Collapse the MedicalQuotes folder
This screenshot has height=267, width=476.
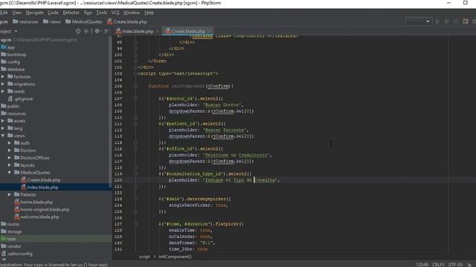pos(10,173)
